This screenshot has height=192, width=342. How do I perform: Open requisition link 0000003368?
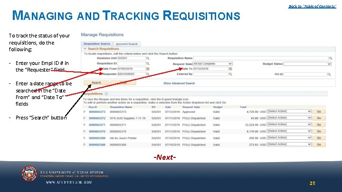pos(97,145)
